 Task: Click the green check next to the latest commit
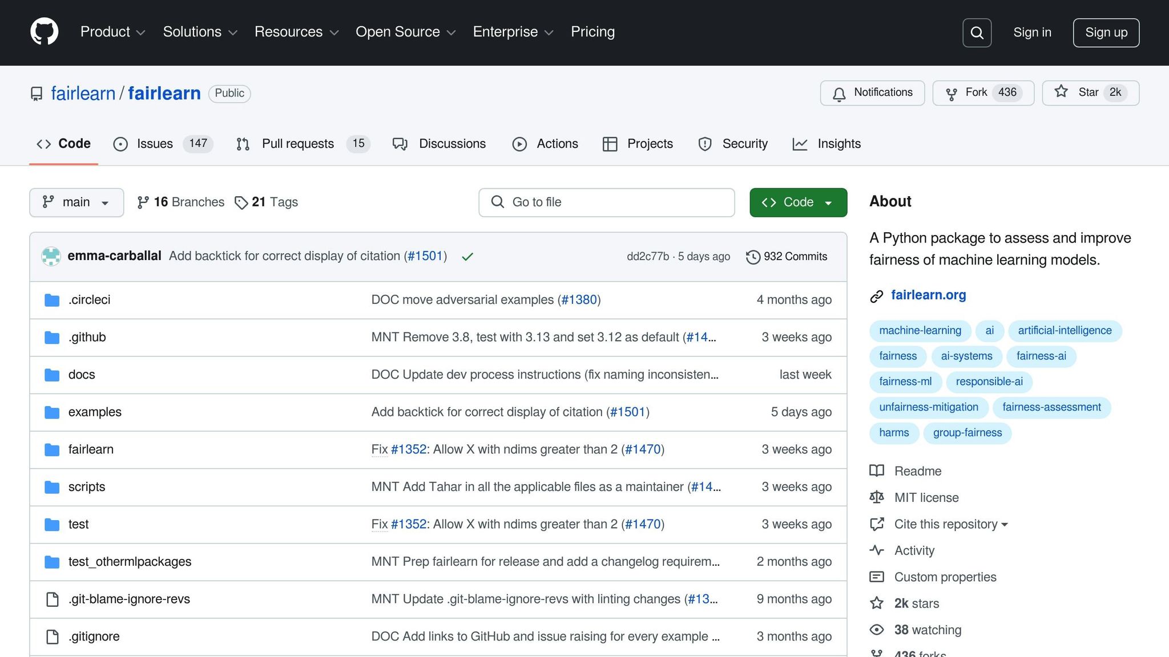tap(467, 256)
